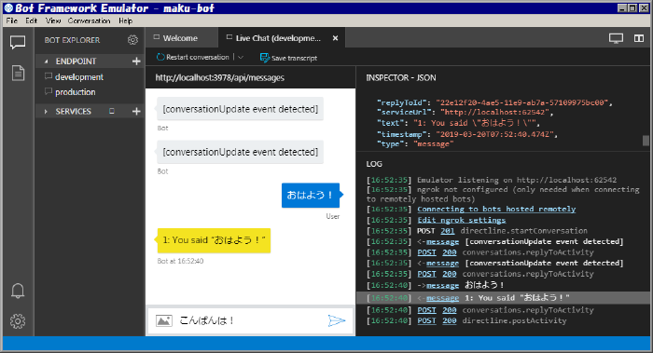Open the Resources document icon in sidebar
653x353 pixels.
point(18,74)
